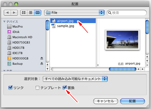
Task: Open the File folder path dropdown
Action: (x=74, y=13)
